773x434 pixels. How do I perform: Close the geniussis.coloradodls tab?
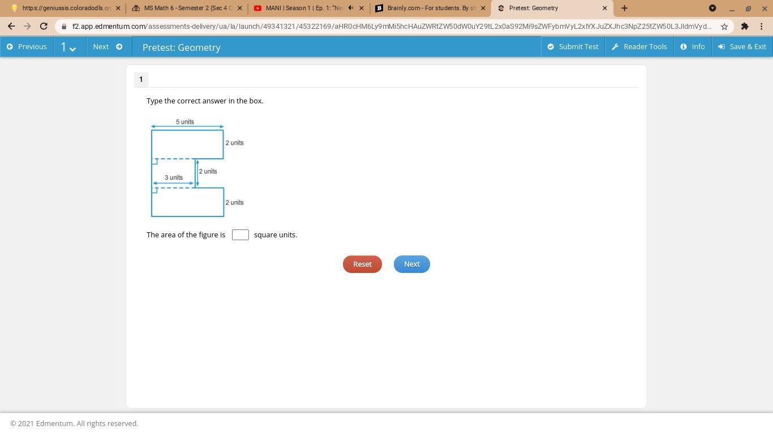[x=118, y=8]
